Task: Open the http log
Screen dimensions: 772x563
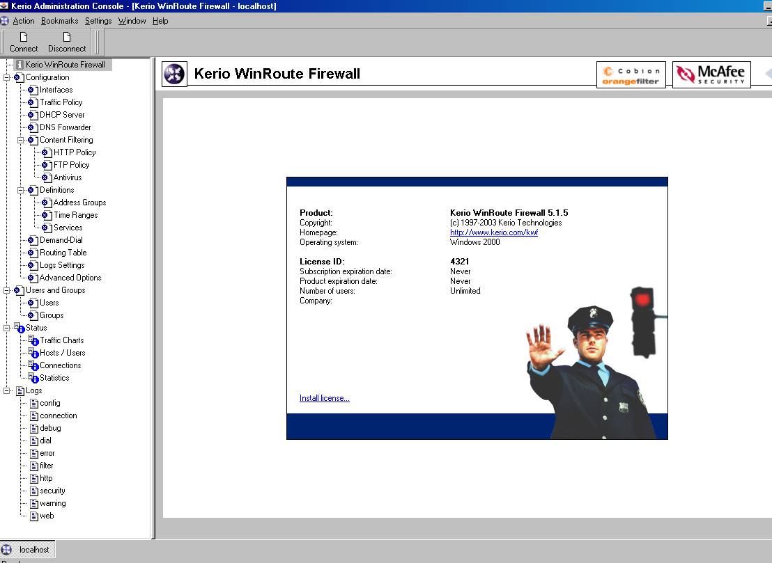Action: tap(46, 478)
